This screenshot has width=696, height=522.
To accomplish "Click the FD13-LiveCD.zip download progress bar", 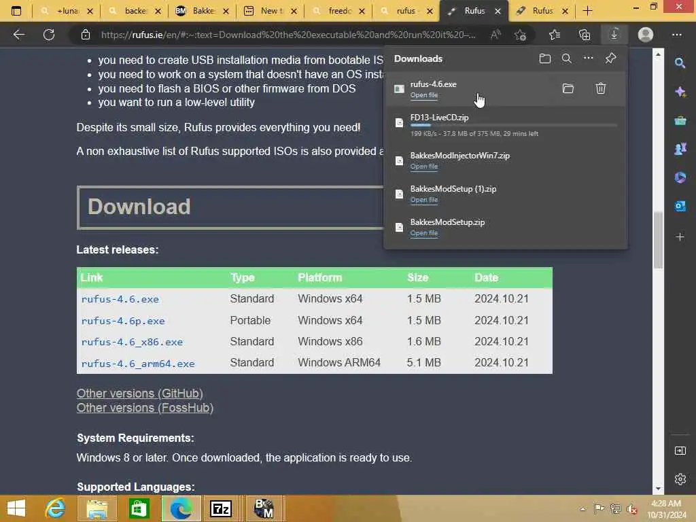I will click(x=514, y=126).
